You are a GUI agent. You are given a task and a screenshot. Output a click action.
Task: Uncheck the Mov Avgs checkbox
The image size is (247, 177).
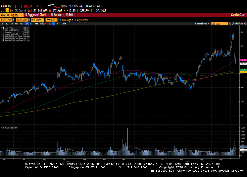point(60,20)
